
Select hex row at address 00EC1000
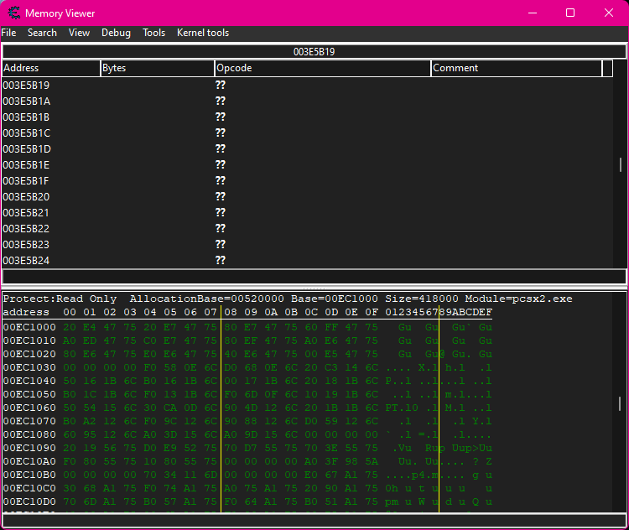pos(29,328)
